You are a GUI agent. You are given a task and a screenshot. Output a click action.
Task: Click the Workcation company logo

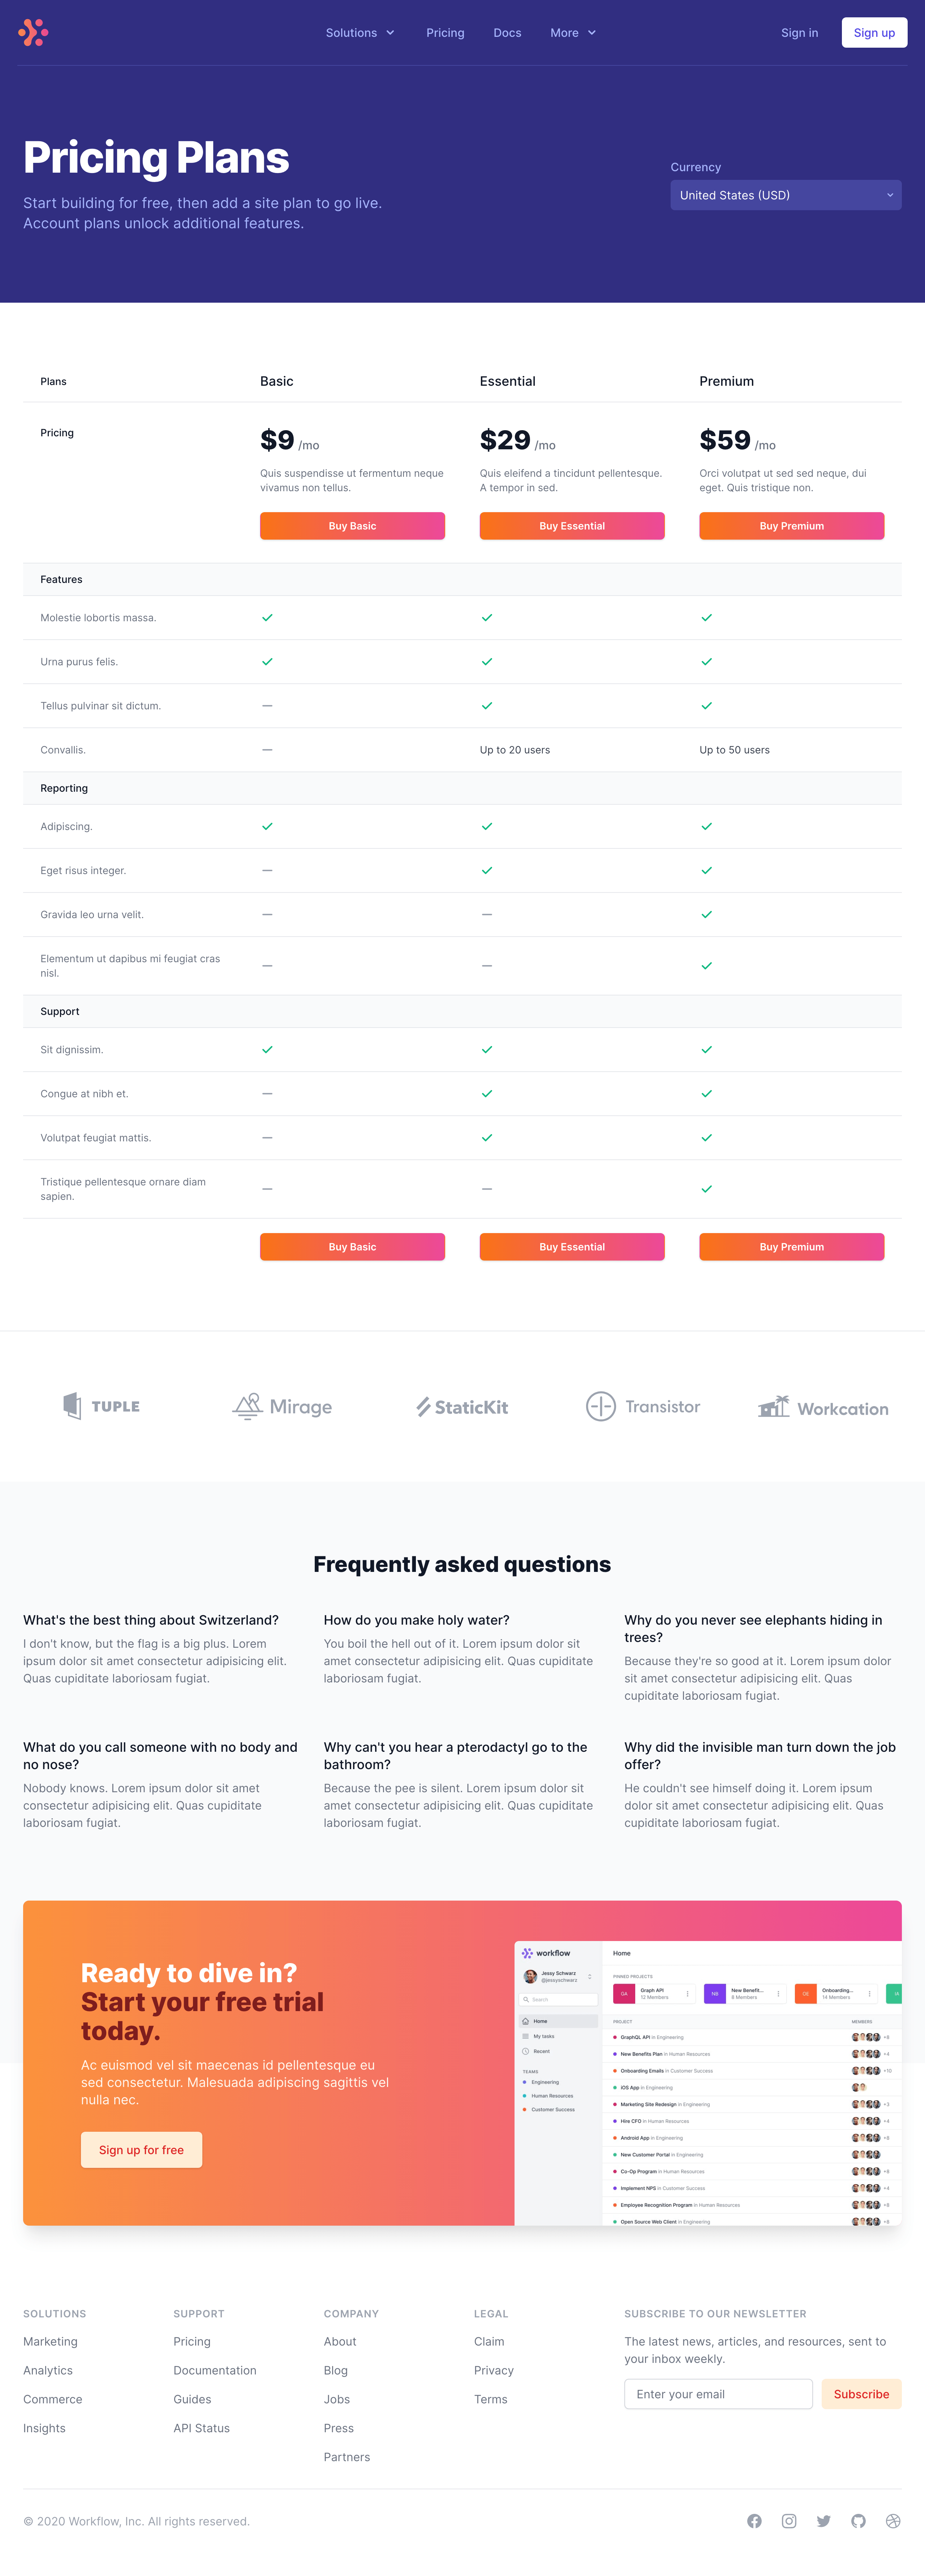tap(823, 1407)
